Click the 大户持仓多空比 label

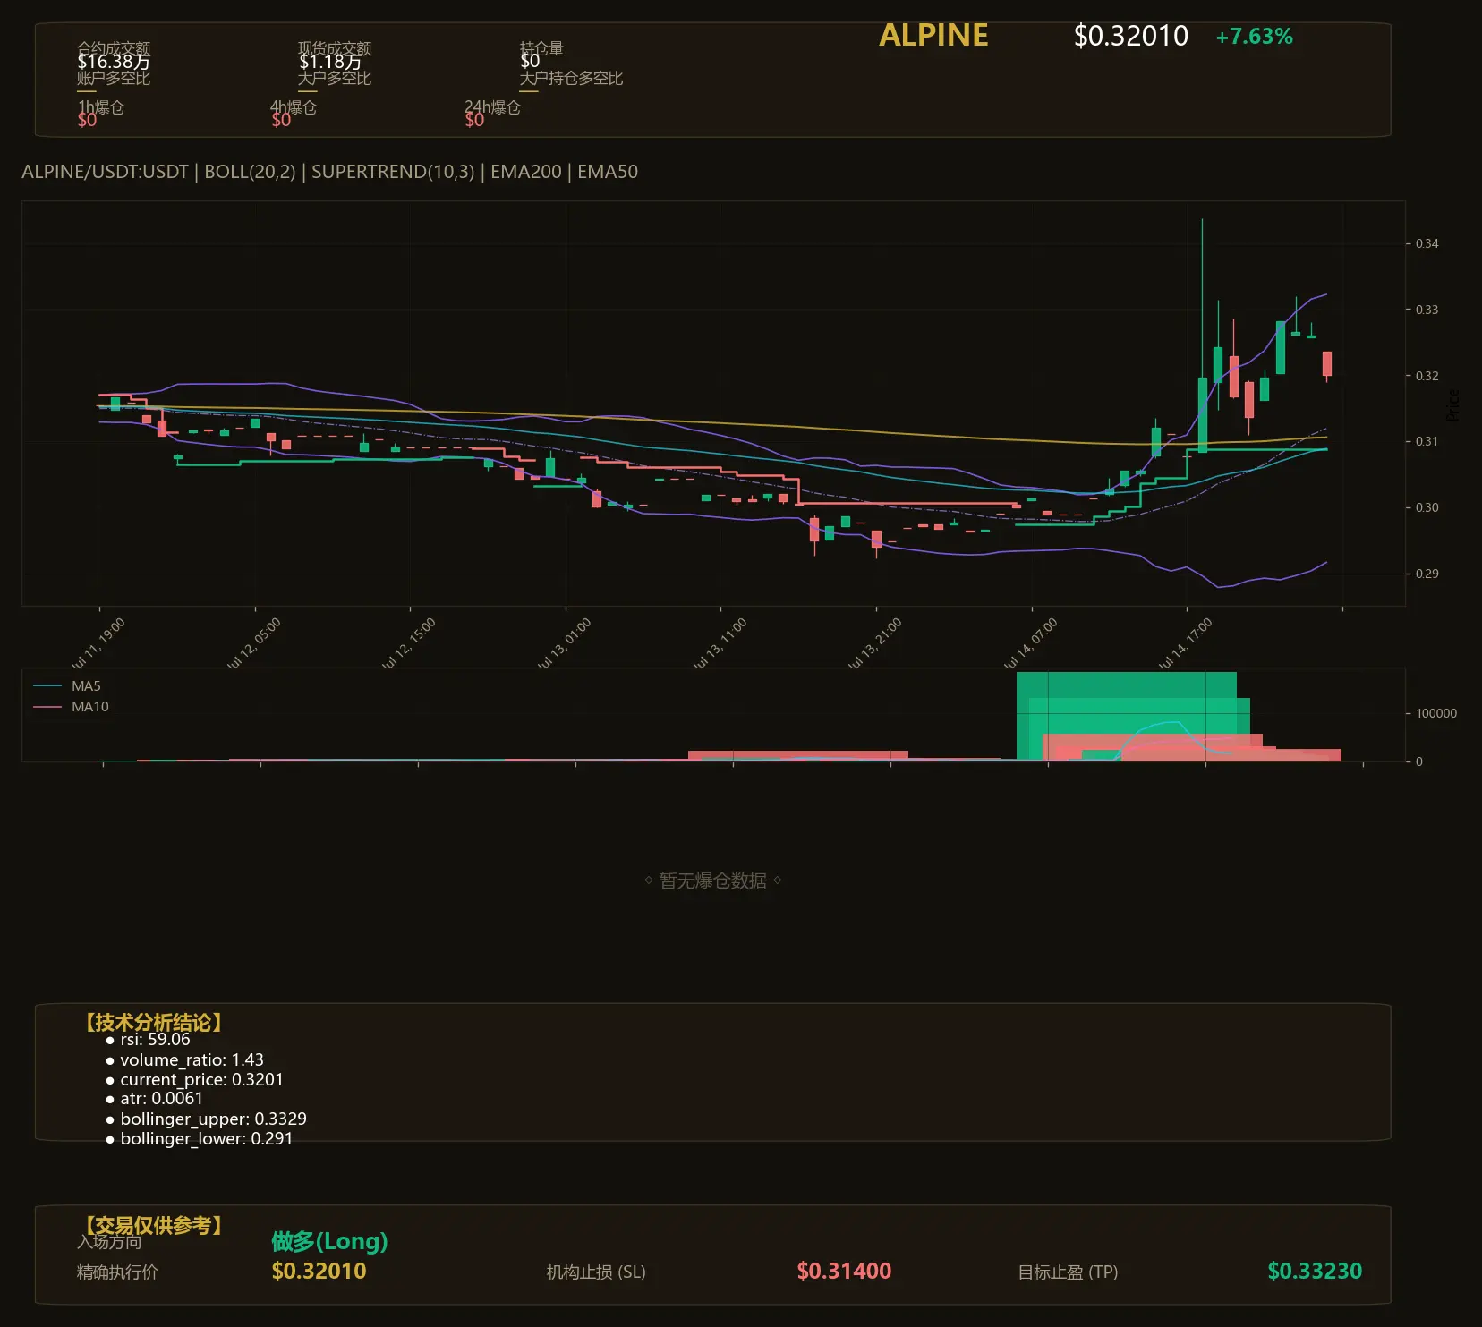pos(571,78)
